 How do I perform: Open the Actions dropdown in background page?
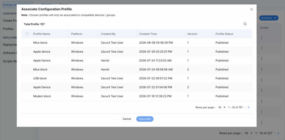coord(269,18)
